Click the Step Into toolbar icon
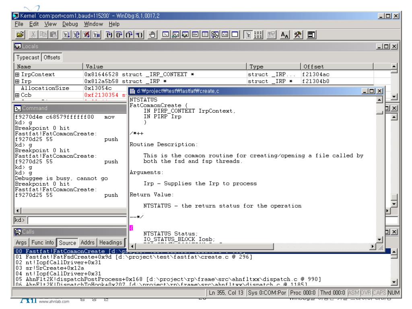 [x=109, y=35]
